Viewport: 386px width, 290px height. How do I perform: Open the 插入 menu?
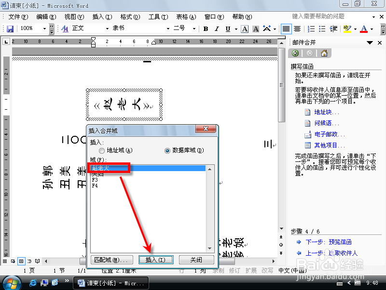tap(102, 17)
